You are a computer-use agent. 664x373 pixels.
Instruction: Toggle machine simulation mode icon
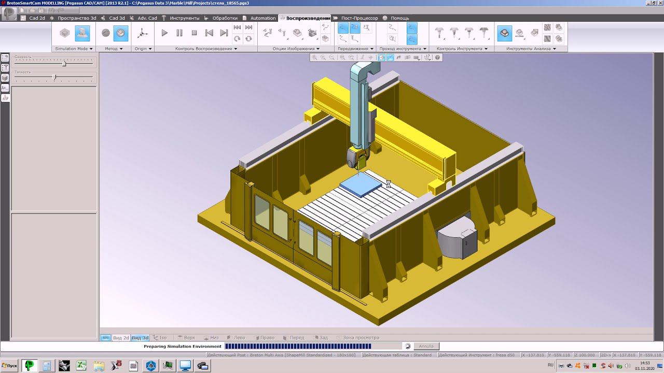point(82,33)
